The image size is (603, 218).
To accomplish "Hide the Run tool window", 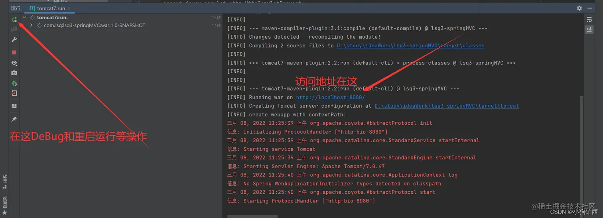I will [x=590, y=8].
